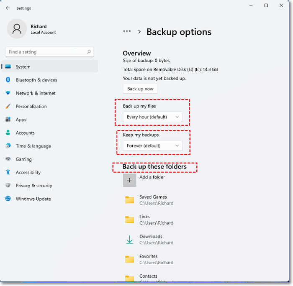Expand the breadcrumb ellipsis menu

pos(127,32)
